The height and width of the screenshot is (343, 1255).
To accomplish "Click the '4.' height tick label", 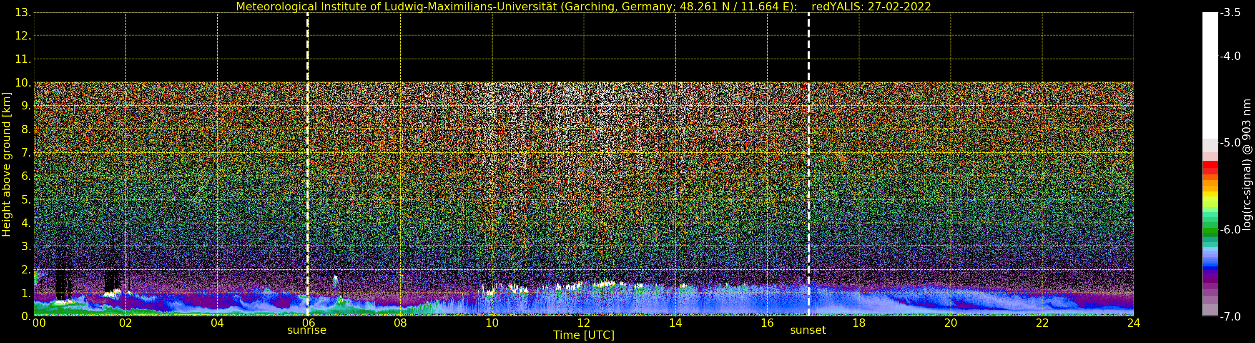I will click(x=26, y=223).
